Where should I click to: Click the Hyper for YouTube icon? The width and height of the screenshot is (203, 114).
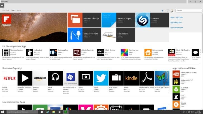25,78
